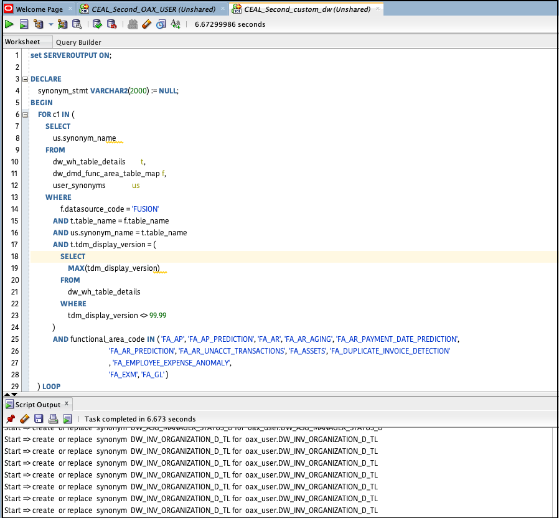Image resolution: width=559 pixels, height=518 pixels.
Task: Clear the worksheet with the eraser icon
Action: pos(146,24)
